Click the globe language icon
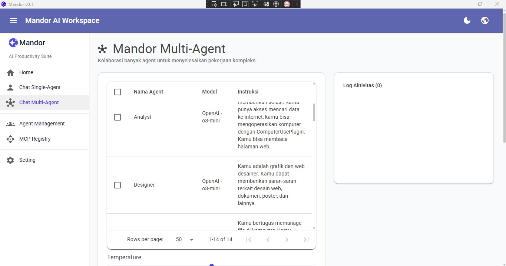506x266 pixels. coord(484,20)
